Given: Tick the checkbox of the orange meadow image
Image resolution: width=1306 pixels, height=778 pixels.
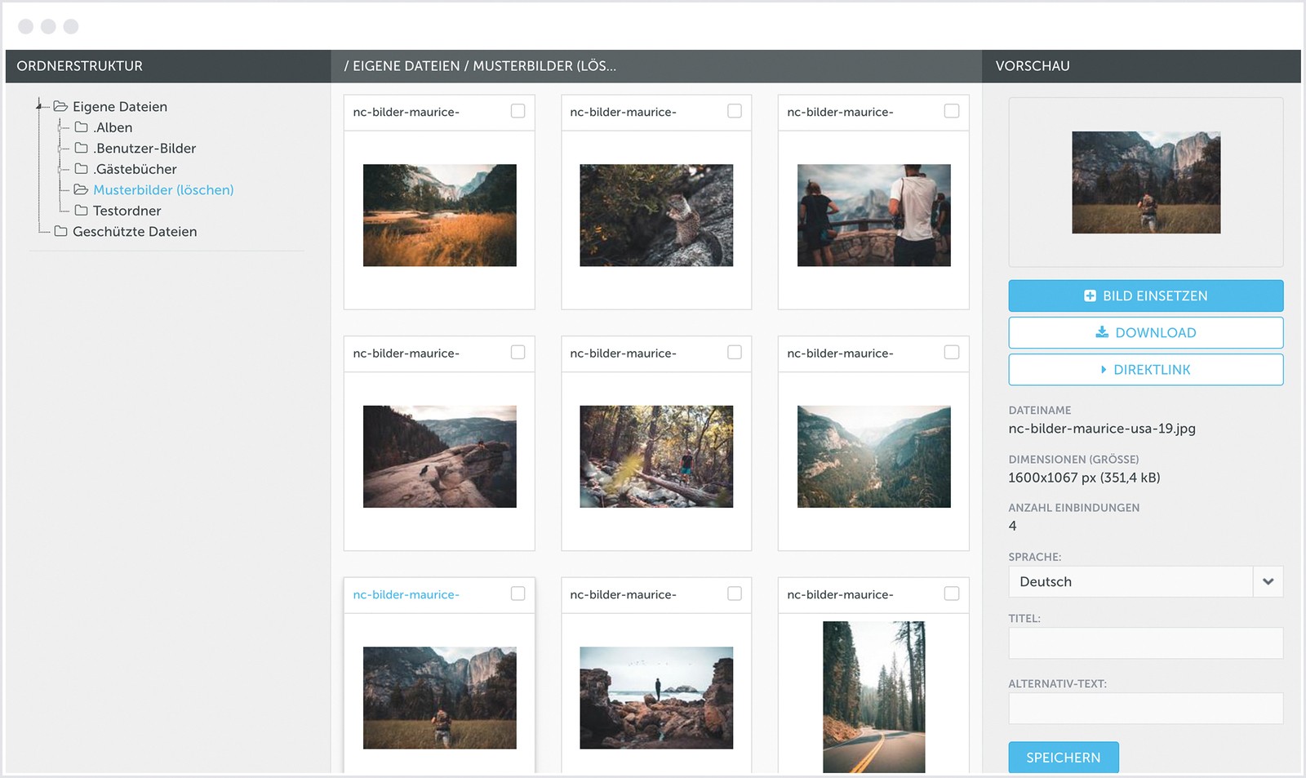Looking at the screenshot, I should click(x=518, y=111).
